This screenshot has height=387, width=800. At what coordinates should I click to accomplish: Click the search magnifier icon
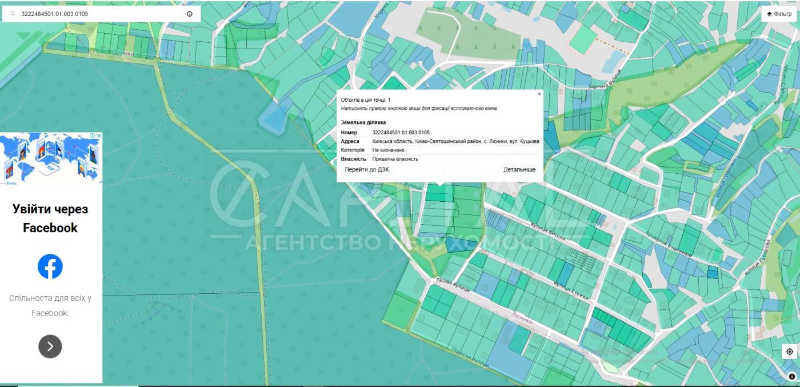click(13, 14)
